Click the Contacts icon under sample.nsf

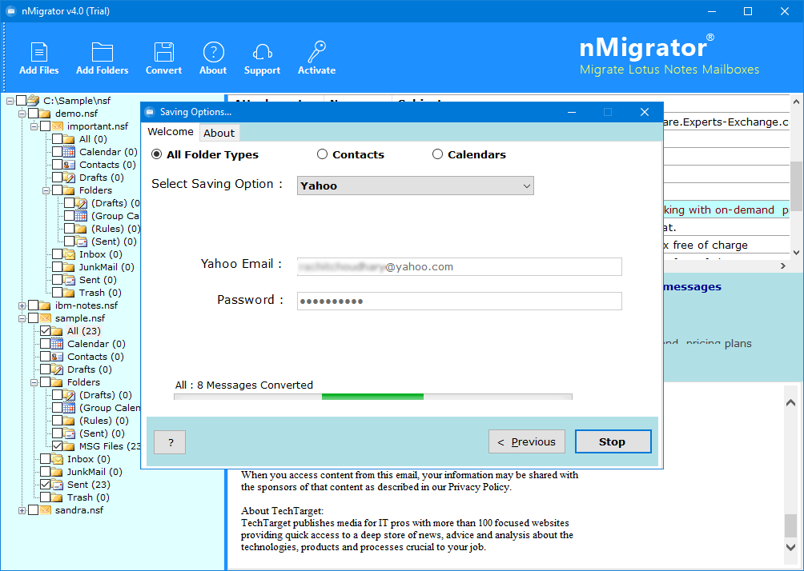58,357
